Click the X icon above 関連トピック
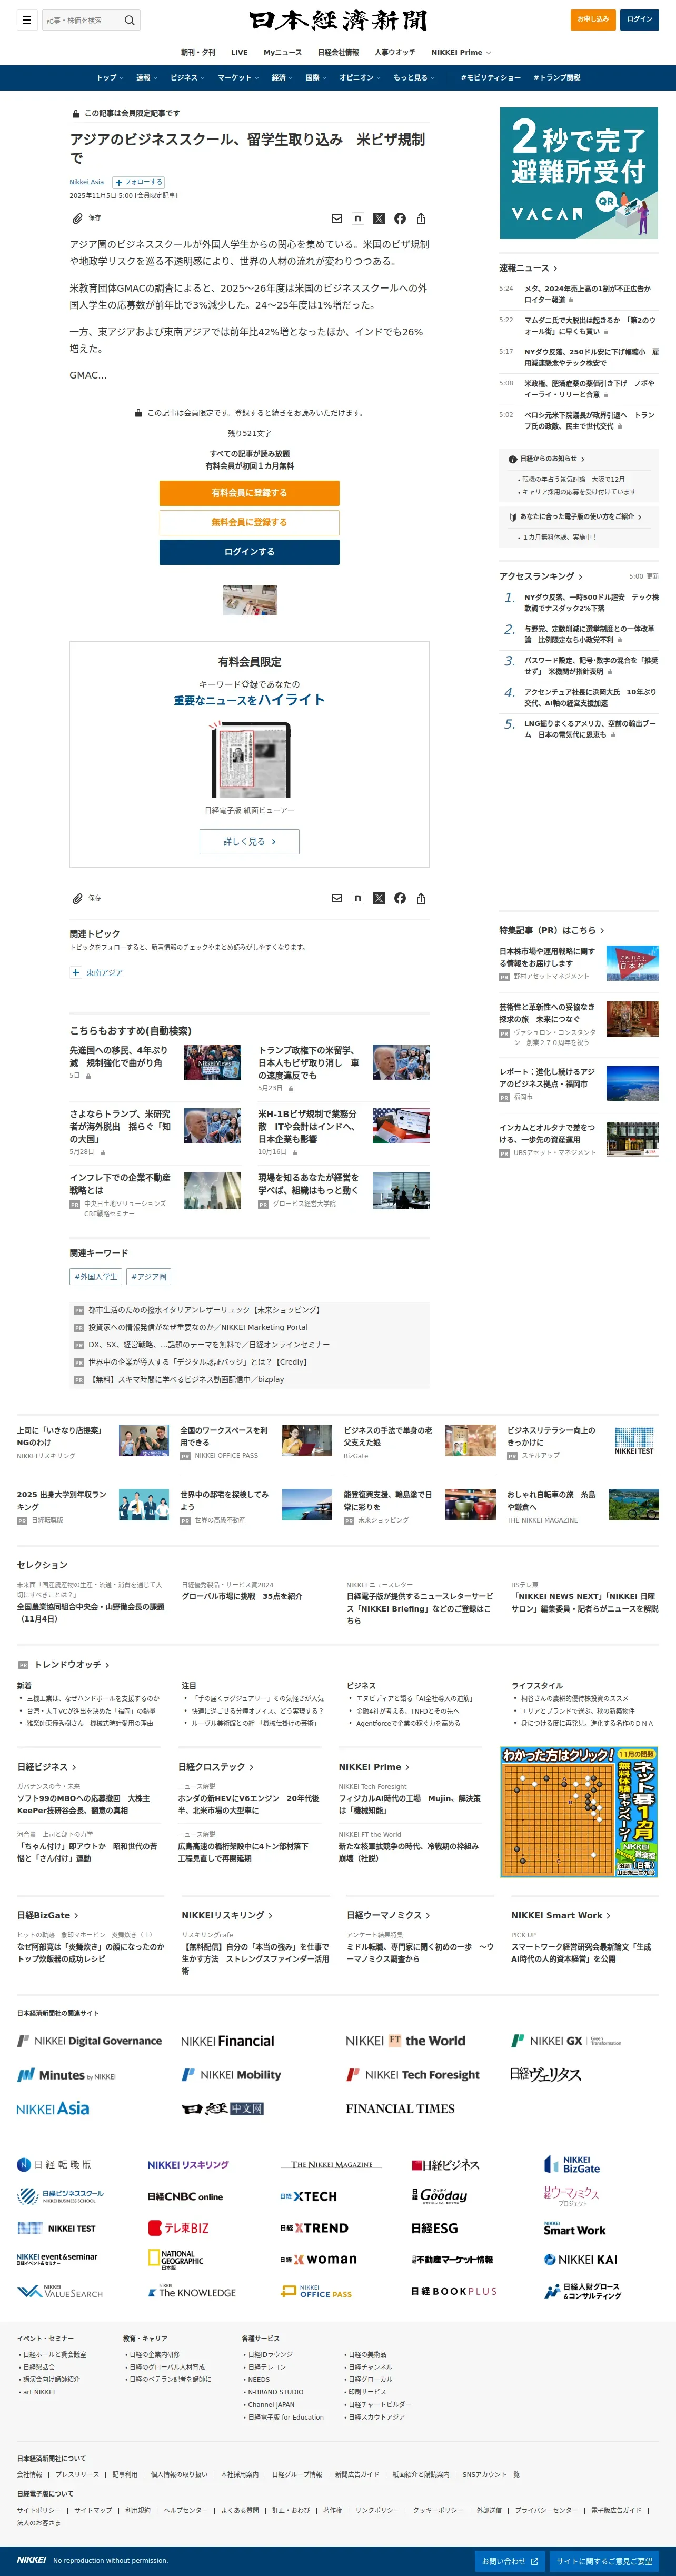 point(379,898)
